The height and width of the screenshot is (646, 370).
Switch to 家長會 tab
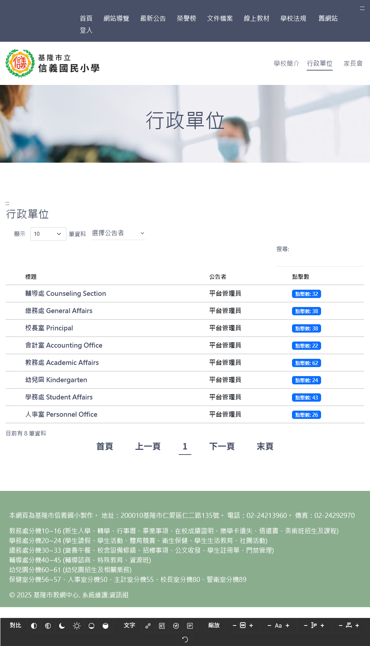(x=353, y=63)
